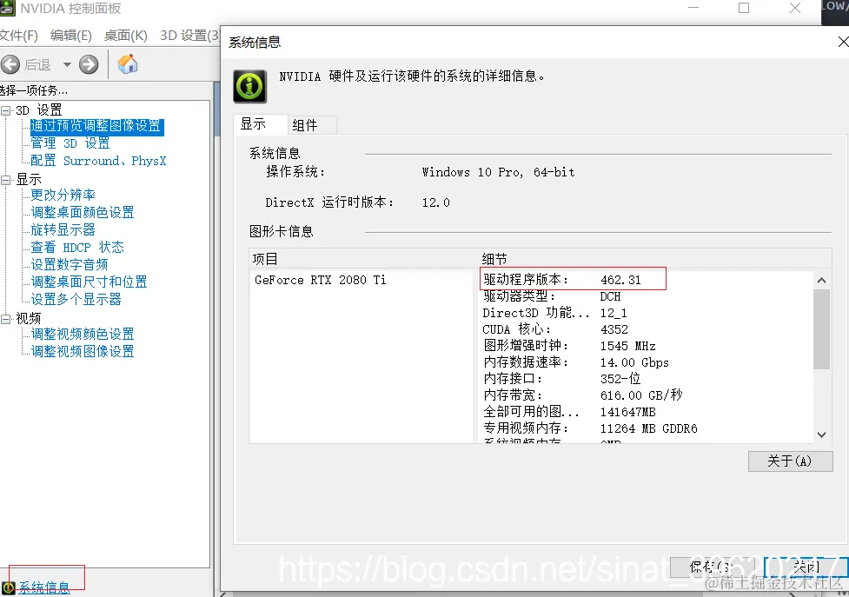Click the Back arrow icon in the toolbar

click(x=10, y=65)
